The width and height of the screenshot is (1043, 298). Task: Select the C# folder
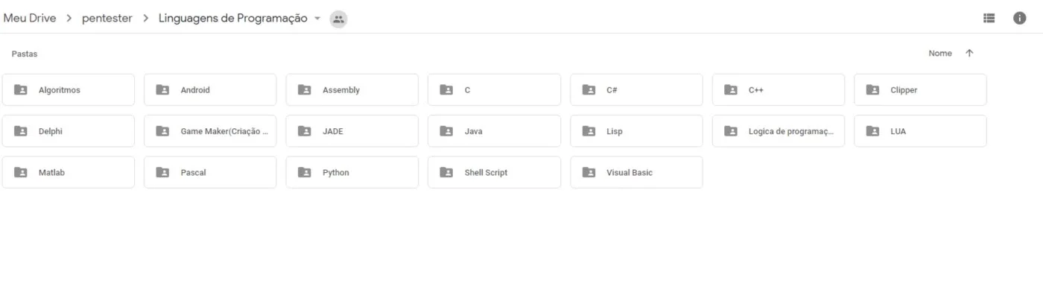pos(636,89)
